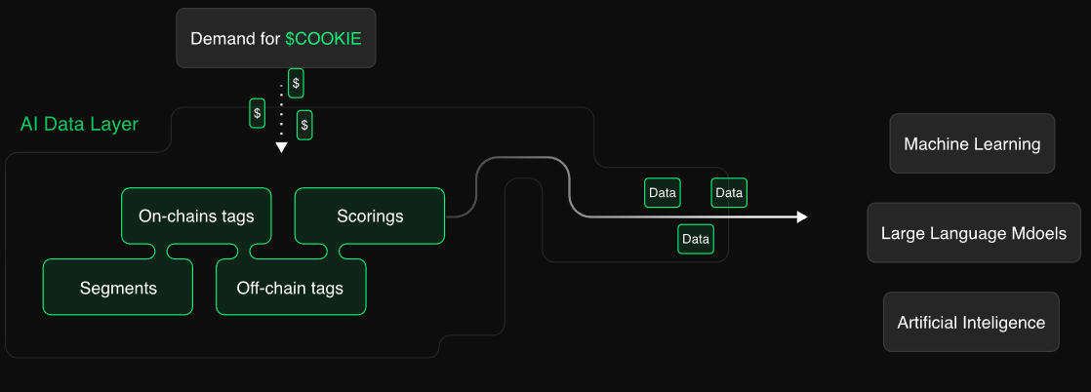Select the topmost $ token icon
This screenshot has width=1091, height=392.
coord(296,84)
